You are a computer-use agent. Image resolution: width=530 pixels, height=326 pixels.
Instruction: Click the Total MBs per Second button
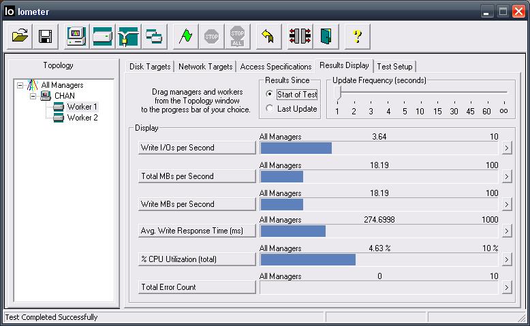[197, 176]
